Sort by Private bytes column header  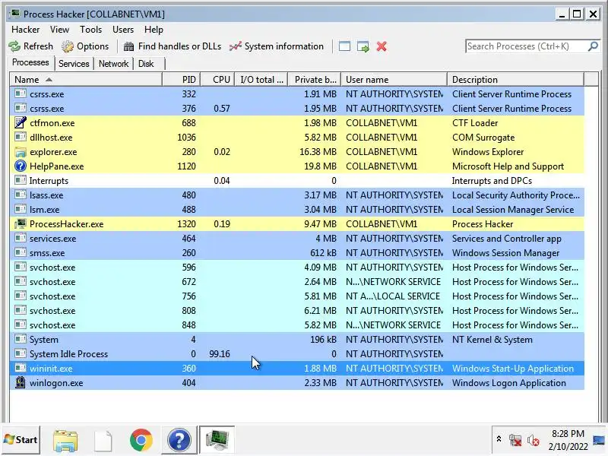coord(315,80)
